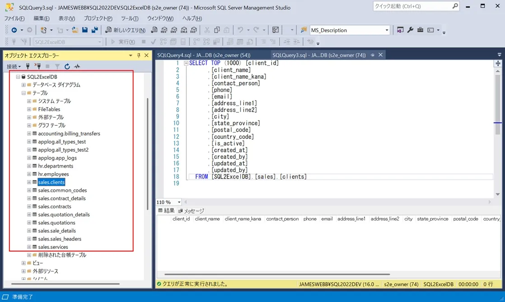Click the 結果 results tab

click(166, 211)
